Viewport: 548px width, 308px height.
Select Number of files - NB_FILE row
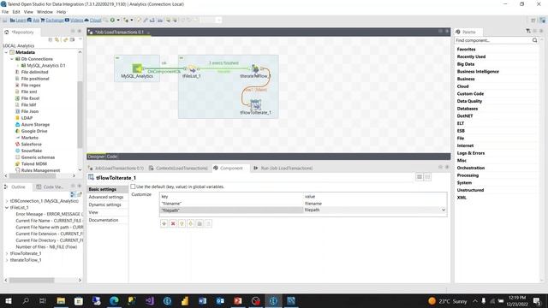(46, 247)
